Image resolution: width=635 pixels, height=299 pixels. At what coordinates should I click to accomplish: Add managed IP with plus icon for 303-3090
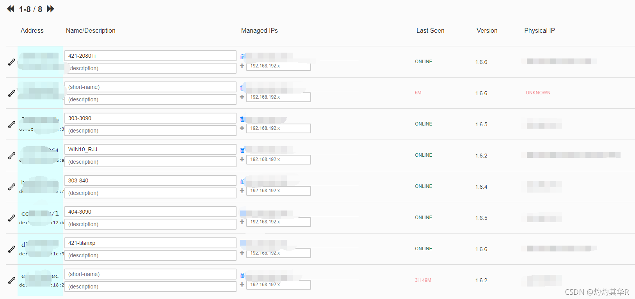242,128
